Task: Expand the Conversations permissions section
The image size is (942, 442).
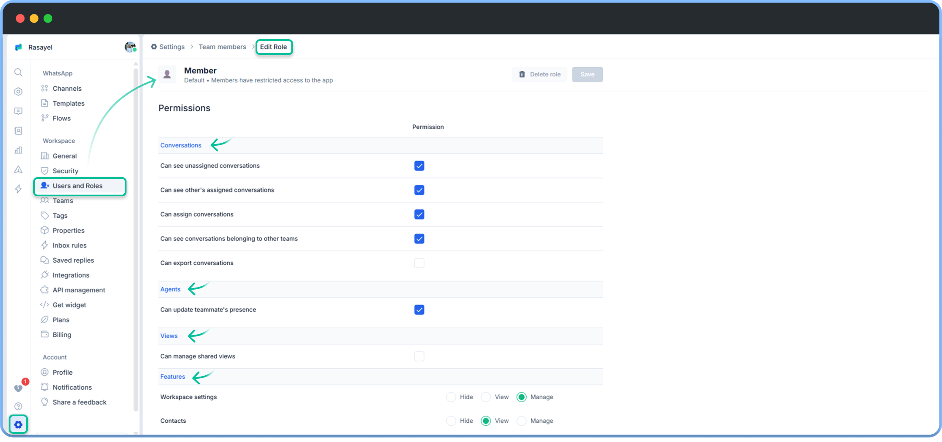Action: [181, 145]
